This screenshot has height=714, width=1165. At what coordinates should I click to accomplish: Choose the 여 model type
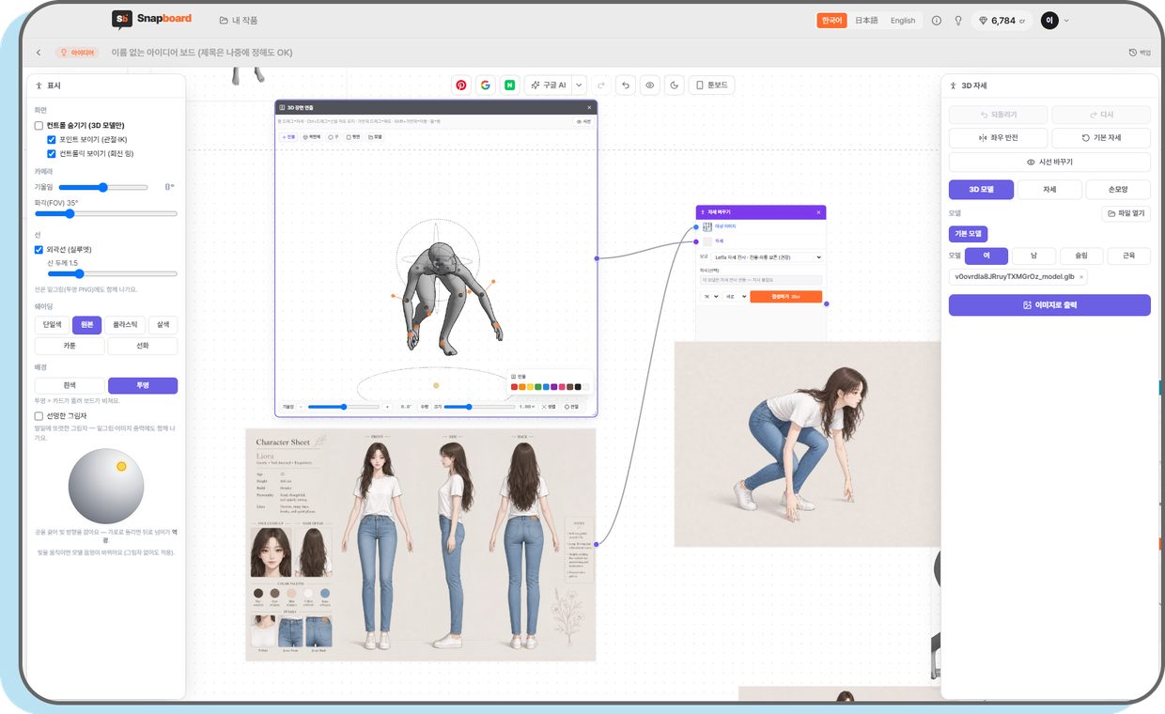pyautogui.click(x=986, y=256)
